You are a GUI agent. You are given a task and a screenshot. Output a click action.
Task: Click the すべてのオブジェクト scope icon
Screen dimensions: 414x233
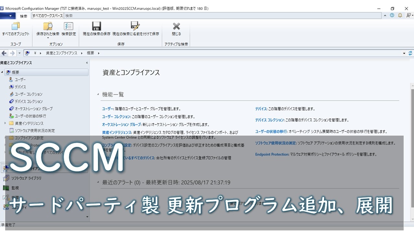(x=16, y=27)
